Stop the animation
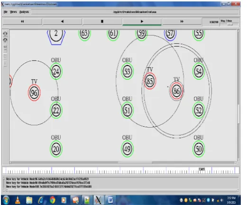The image size is (247, 205). click(x=102, y=21)
